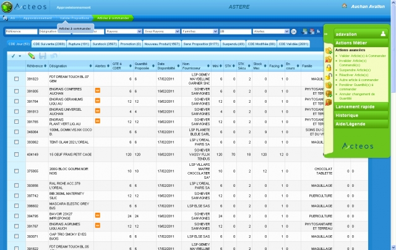Check the box for 15 OEUF FRAIS row
This screenshot has height=250, width=396.
(x=17, y=154)
